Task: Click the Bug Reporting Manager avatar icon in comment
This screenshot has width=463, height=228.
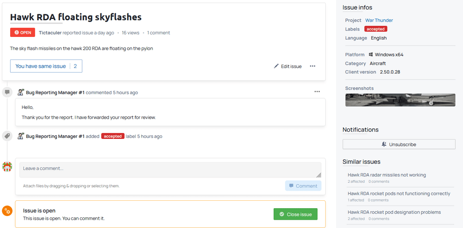Action: pos(21,92)
